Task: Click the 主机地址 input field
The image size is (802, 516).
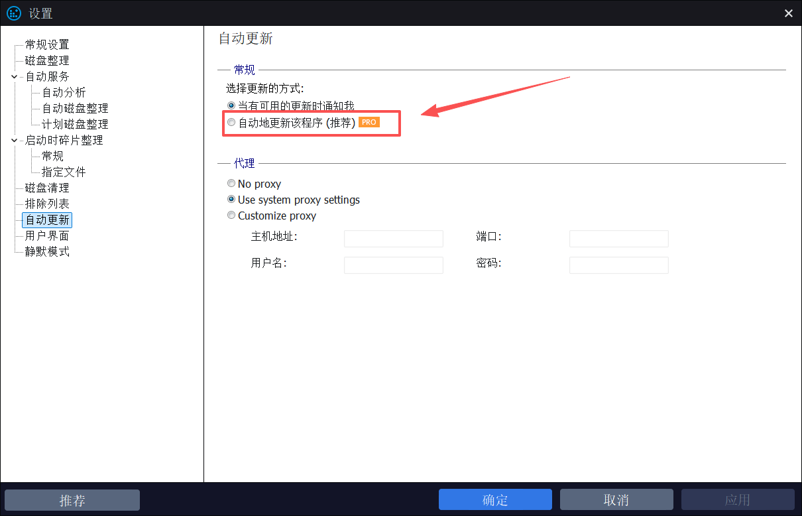Action: [393, 238]
